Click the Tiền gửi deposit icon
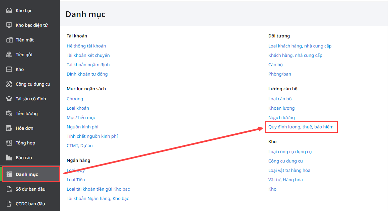The height and width of the screenshot is (211, 388). tap(9, 55)
